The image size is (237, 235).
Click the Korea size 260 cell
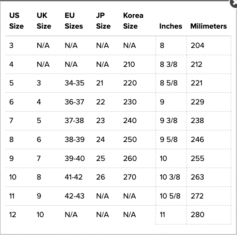(x=130, y=158)
